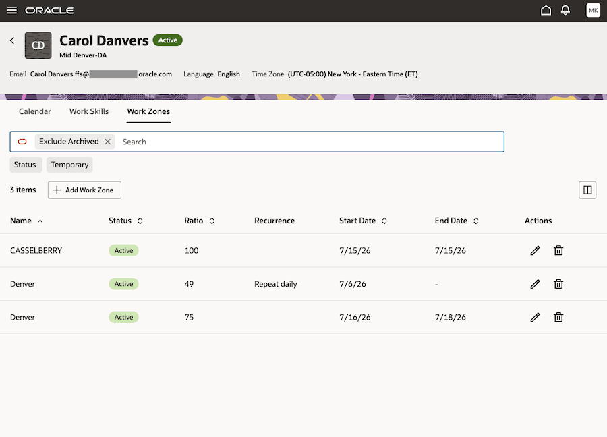Click the CASSELBERRY name cell
The width and height of the screenshot is (607, 437).
tap(36, 251)
